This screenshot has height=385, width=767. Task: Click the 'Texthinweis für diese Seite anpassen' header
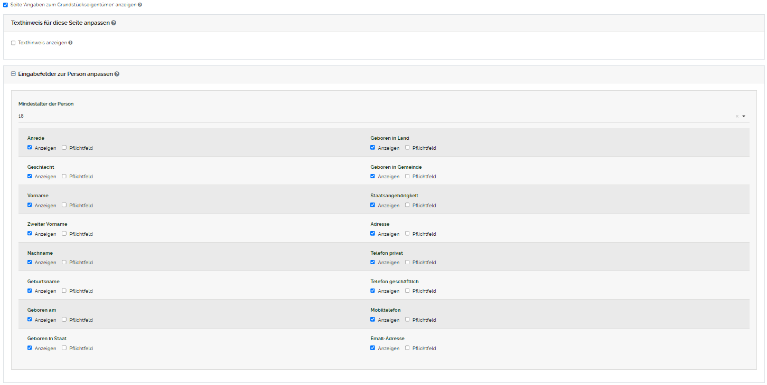(x=60, y=23)
